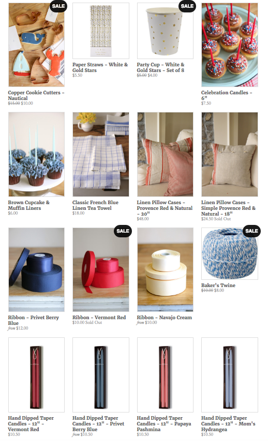The height and width of the screenshot is (441, 268).
Task: View the Brown Cupcake & Muffin Liners image
Action: pyautogui.click(x=36, y=154)
